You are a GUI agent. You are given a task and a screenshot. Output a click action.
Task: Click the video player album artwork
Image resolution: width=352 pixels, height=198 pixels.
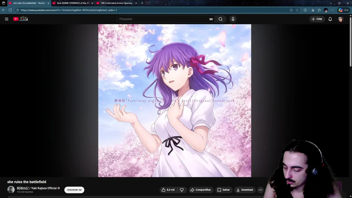click(x=175, y=101)
